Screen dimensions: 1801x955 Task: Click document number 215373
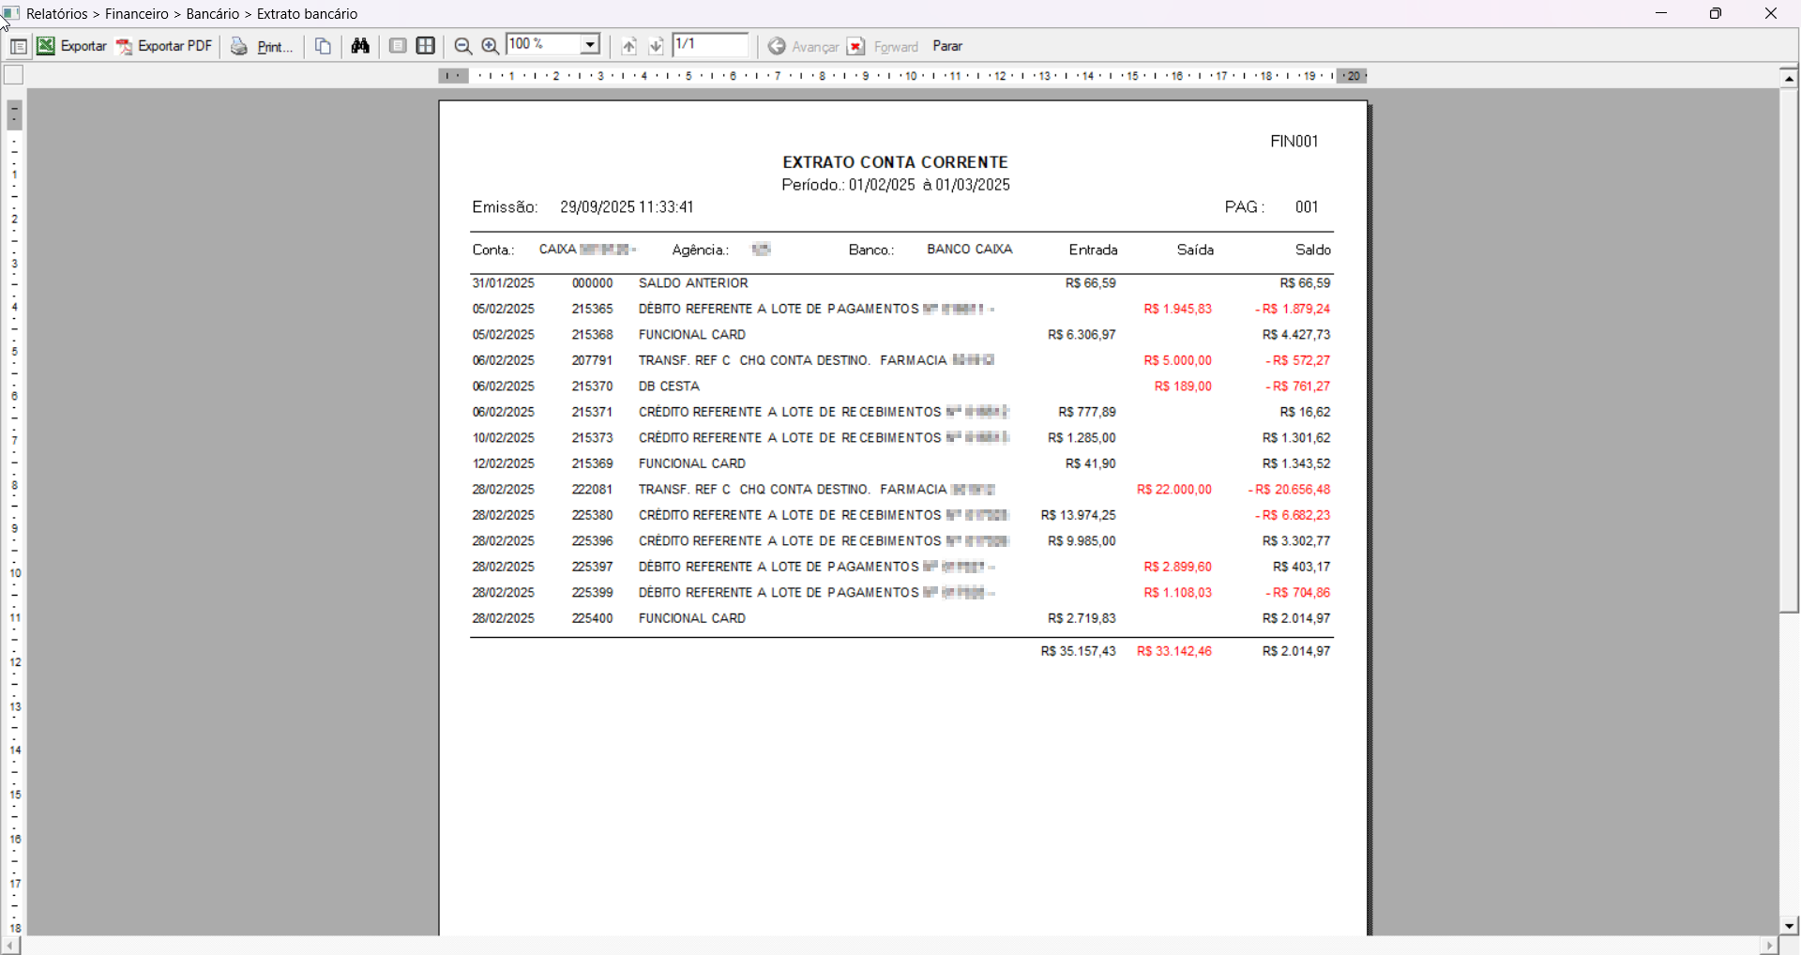[x=593, y=438]
